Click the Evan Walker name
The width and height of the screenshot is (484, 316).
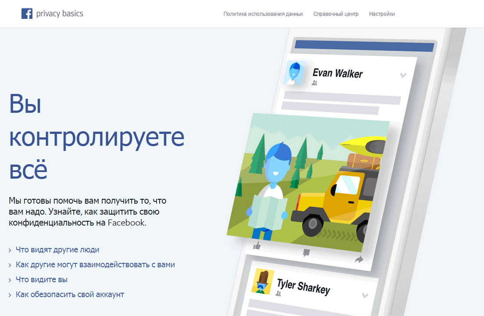[x=338, y=73]
